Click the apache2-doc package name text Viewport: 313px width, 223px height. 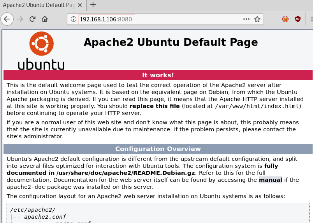(x=26, y=187)
